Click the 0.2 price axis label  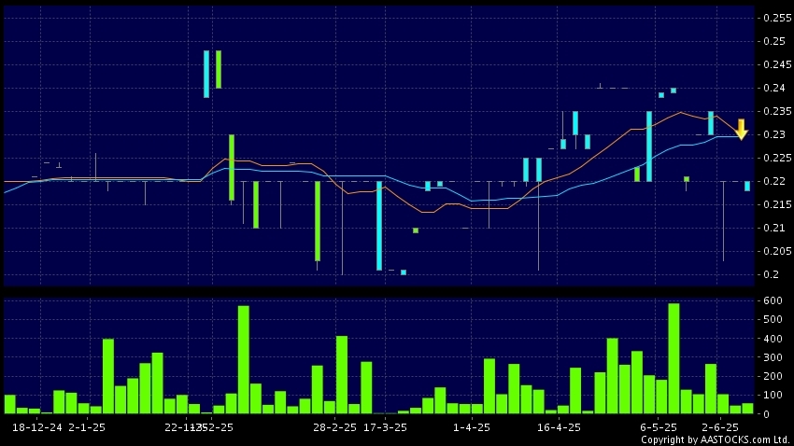click(x=772, y=274)
